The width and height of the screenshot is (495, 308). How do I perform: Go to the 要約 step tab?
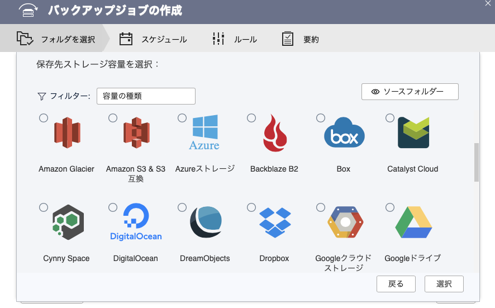point(300,39)
